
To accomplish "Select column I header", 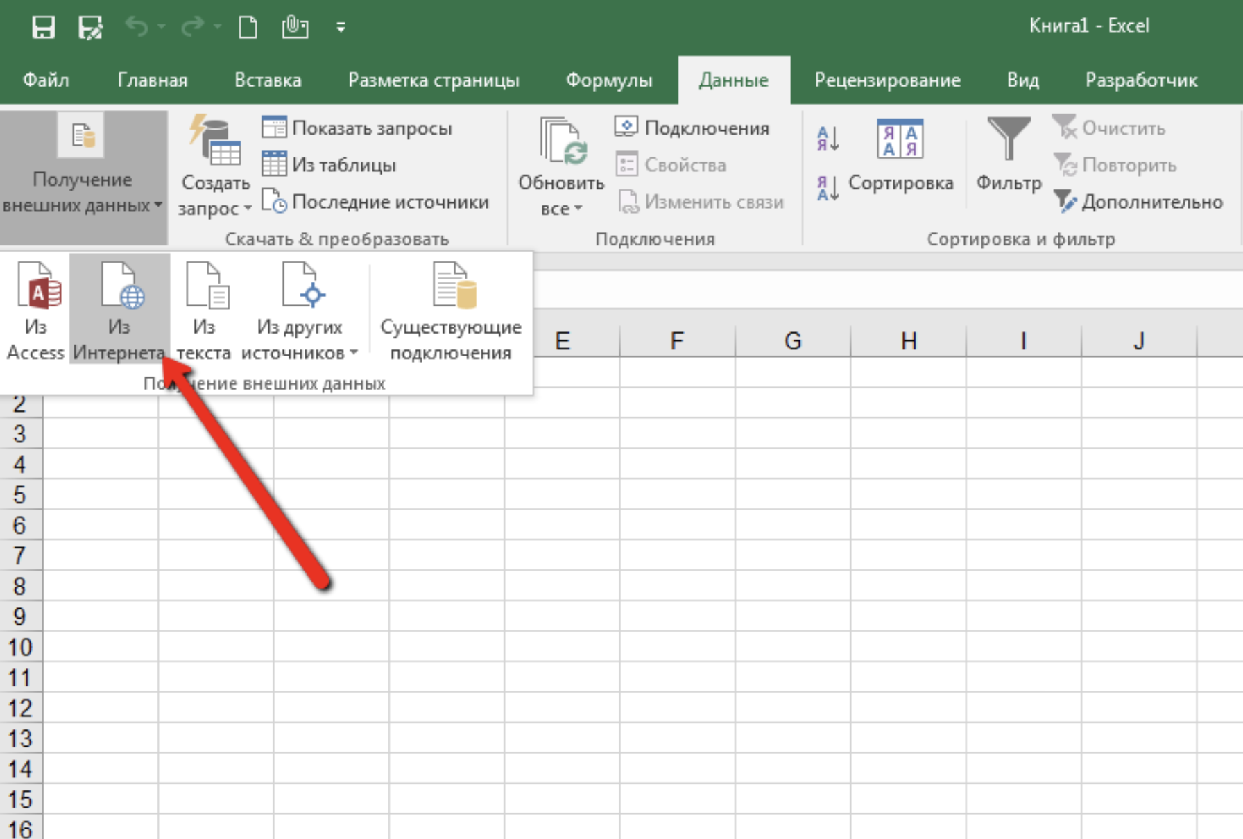I will (1023, 341).
